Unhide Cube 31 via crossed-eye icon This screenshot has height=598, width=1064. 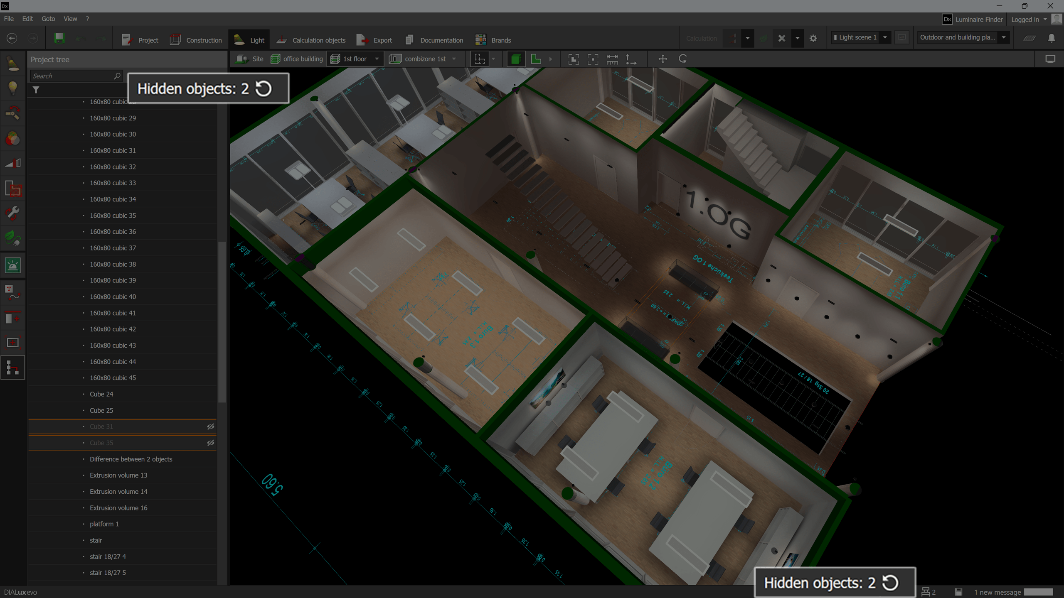pos(211,426)
